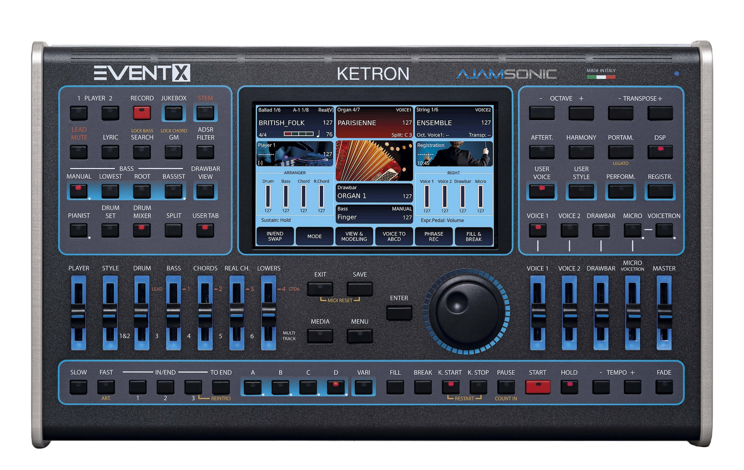Push the EXIT button
Viewport: 744px width, 470px height.
(320, 289)
